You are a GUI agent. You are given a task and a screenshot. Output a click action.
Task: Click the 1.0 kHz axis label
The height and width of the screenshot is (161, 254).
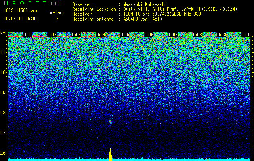[x=3, y=72]
